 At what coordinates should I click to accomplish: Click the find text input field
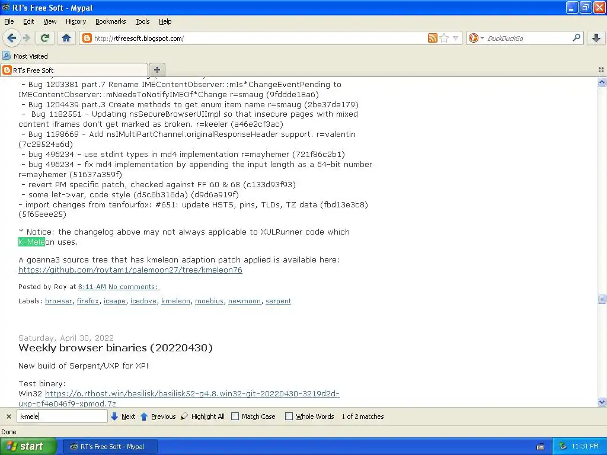(62, 416)
